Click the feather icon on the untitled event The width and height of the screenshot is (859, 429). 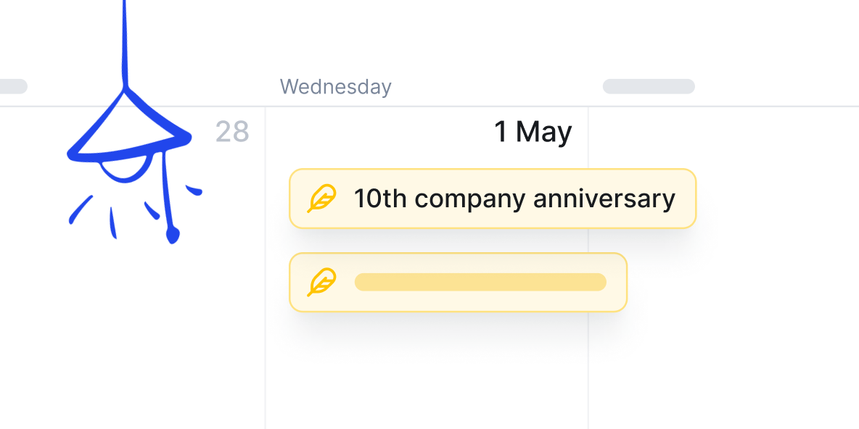point(321,283)
